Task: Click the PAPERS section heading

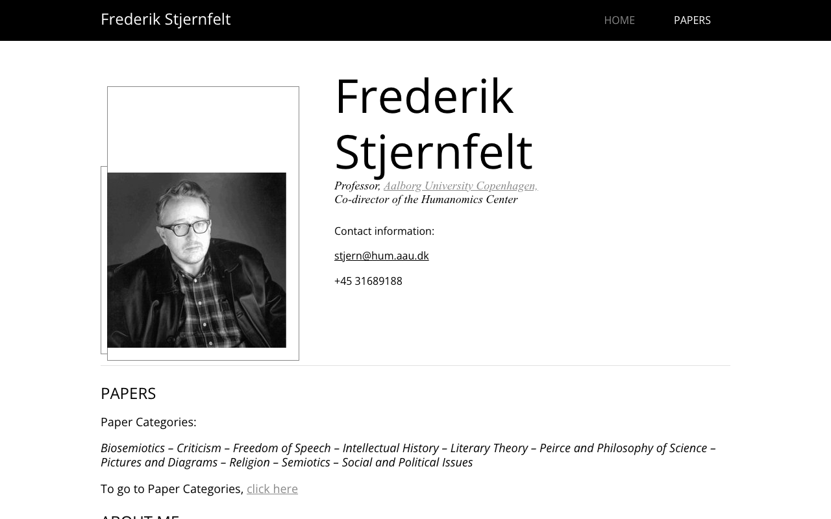Action: click(x=128, y=393)
